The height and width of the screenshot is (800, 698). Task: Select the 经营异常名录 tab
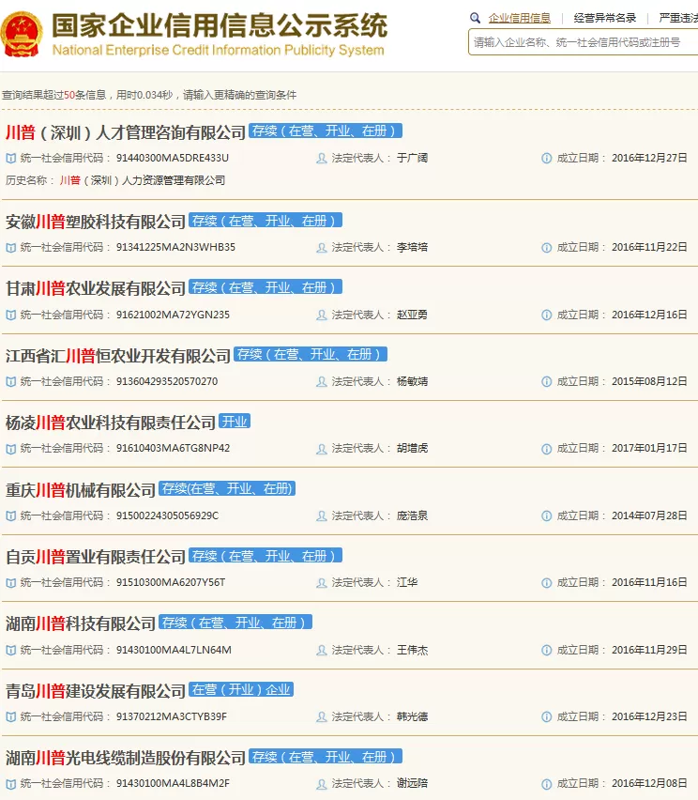coord(605,19)
